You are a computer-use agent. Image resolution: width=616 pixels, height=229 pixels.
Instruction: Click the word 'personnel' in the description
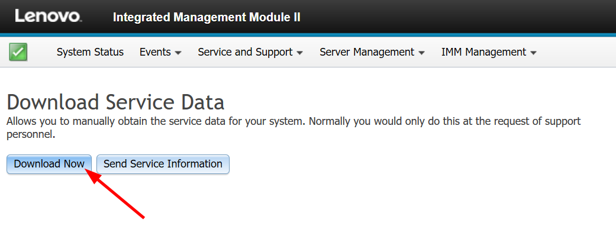tap(31, 135)
